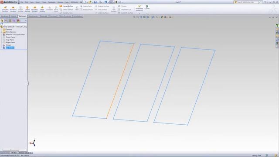Click the Knit Surface tool

click(114, 9)
